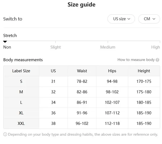Select the High stretch level label
Viewport: 162px width, 144px height.
[x=156, y=47]
